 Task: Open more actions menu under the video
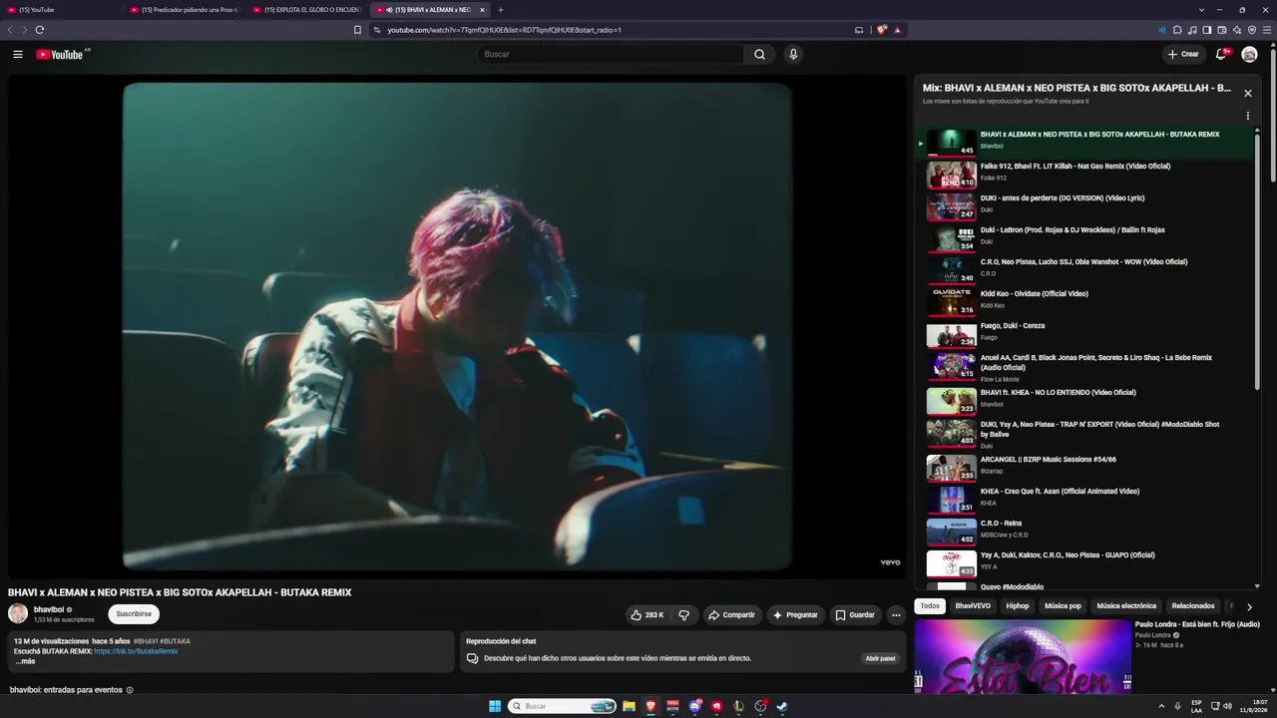tap(896, 615)
